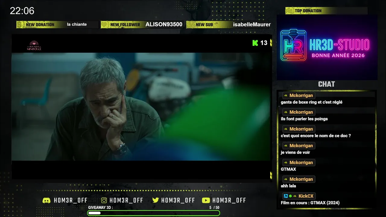The image size is (386, 217).
Task: Click chat message 'gants de boxe ring et c'est réglé'
Action: [312, 102]
